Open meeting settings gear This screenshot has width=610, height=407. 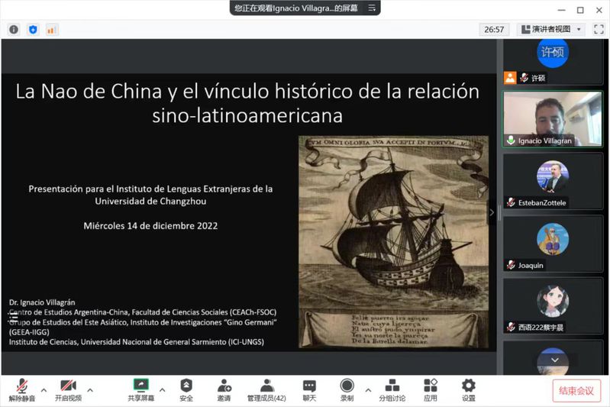click(469, 390)
